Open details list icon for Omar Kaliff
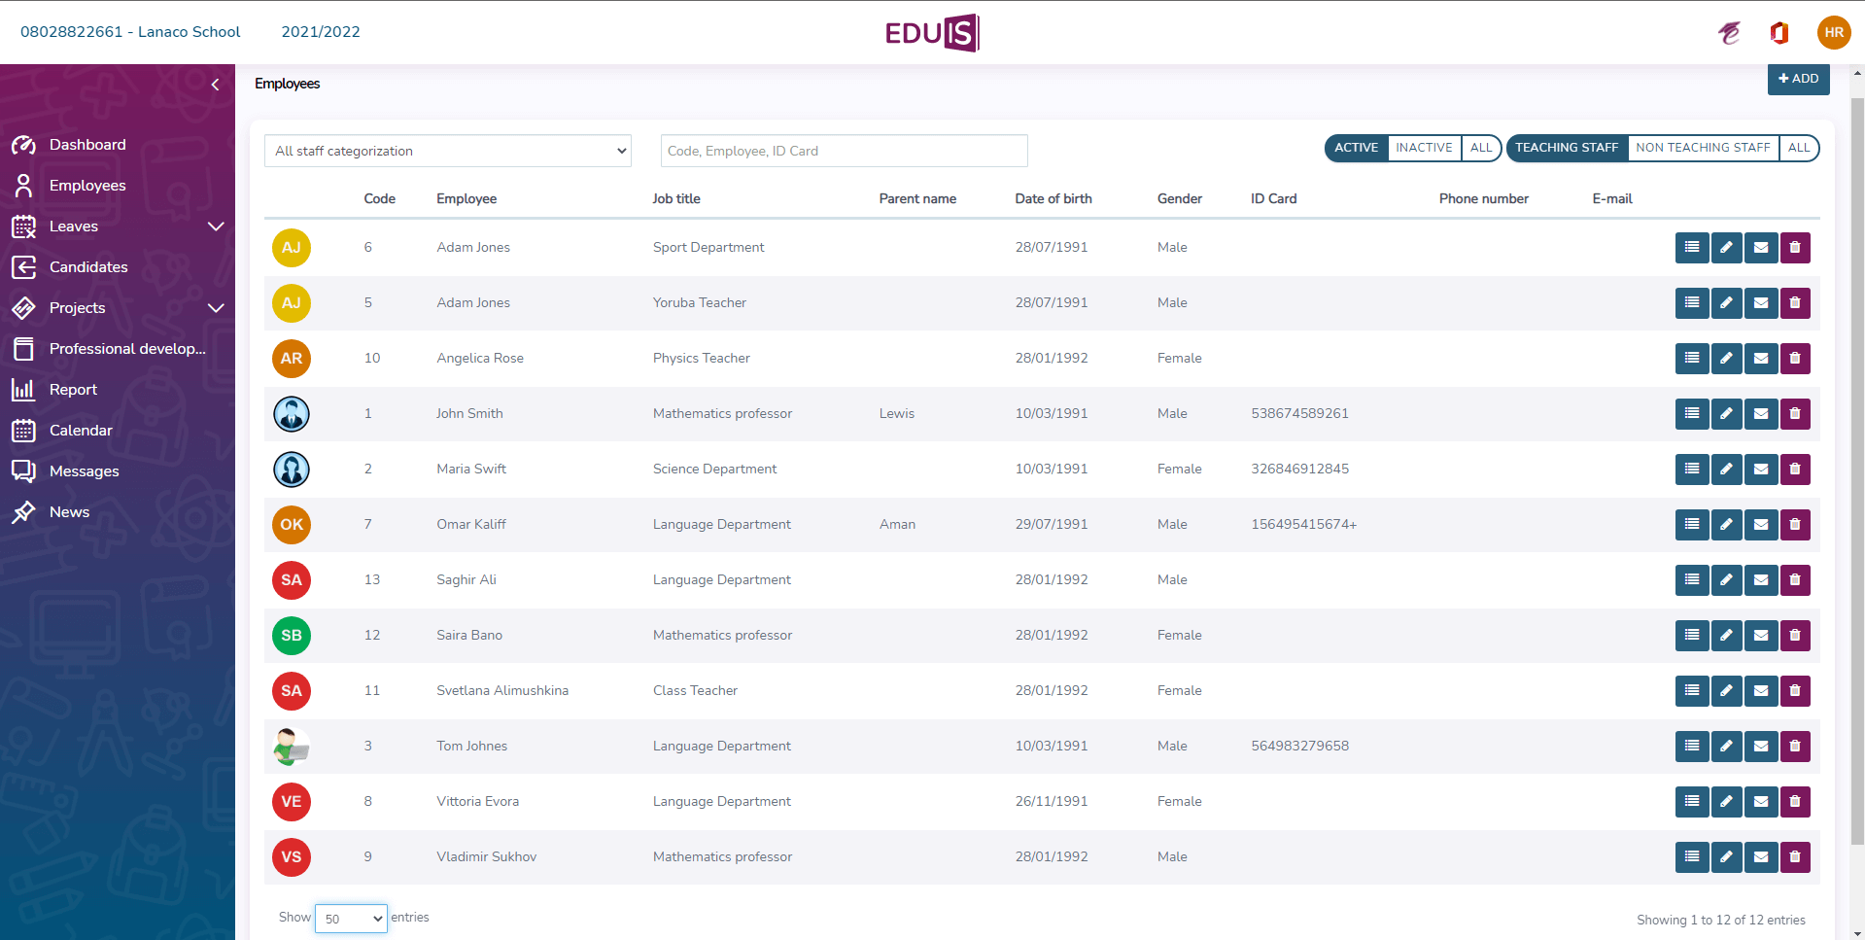 pyautogui.click(x=1692, y=525)
